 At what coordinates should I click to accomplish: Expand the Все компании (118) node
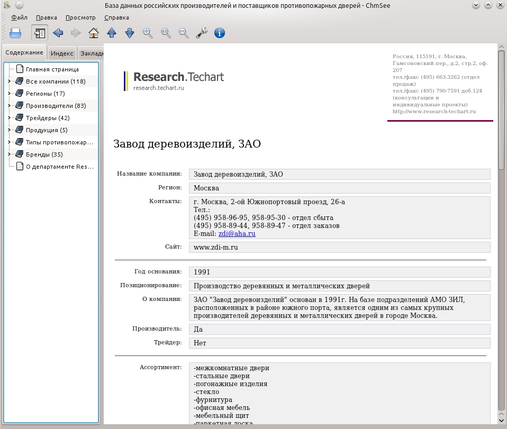tap(9, 81)
